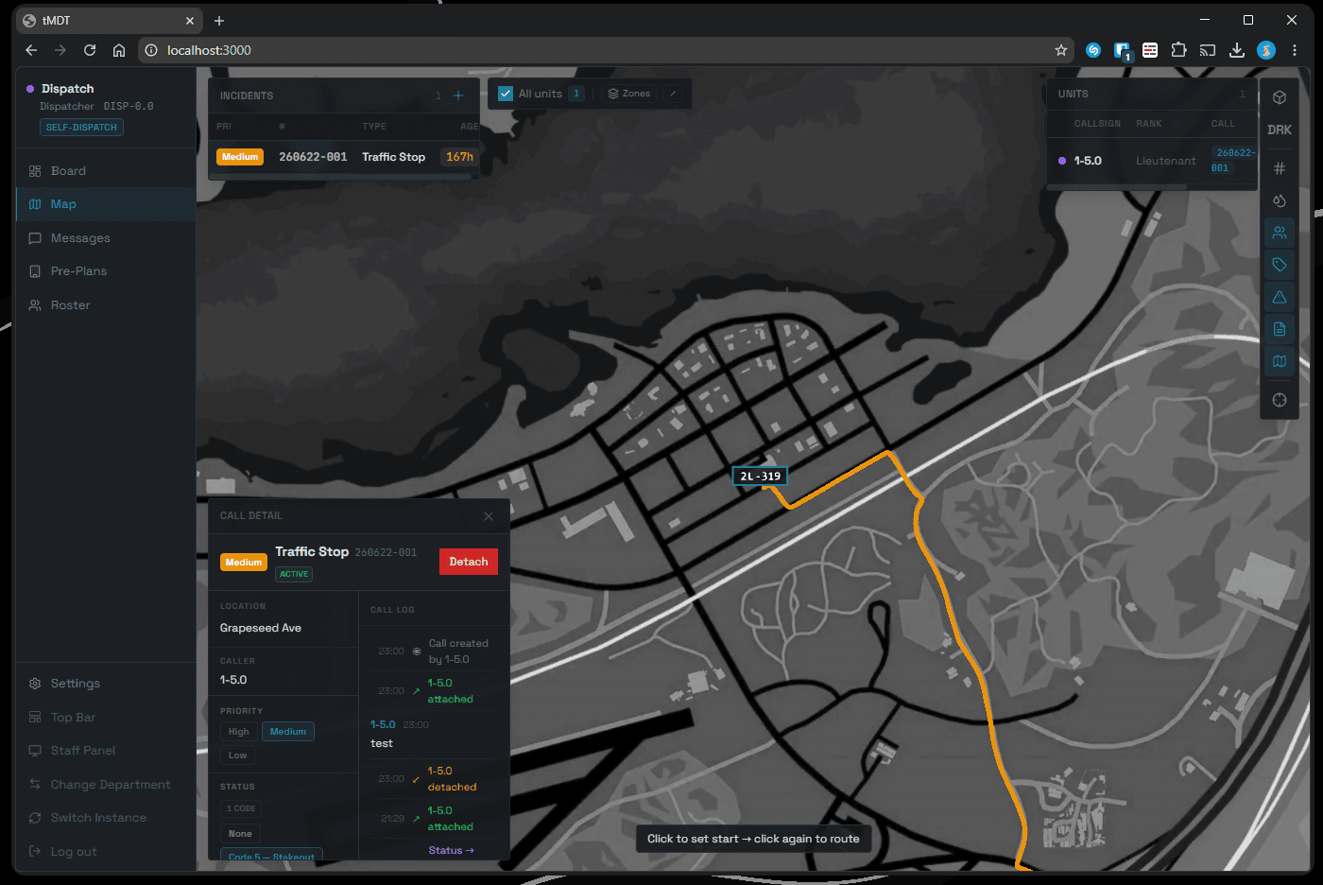This screenshot has height=885, width=1323.
Task: Open a new browser tab with plus
Action: [219, 21]
